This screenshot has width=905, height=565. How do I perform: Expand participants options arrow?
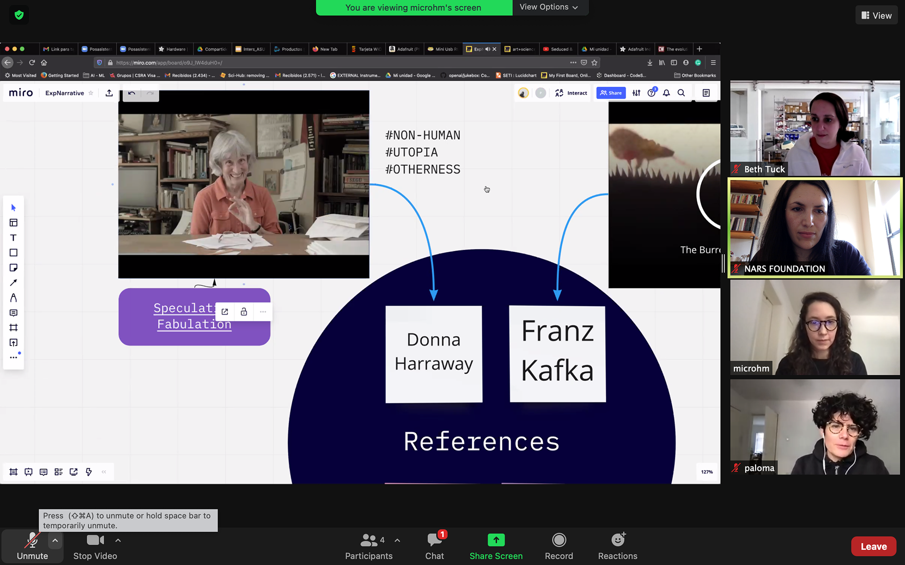click(397, 541)
